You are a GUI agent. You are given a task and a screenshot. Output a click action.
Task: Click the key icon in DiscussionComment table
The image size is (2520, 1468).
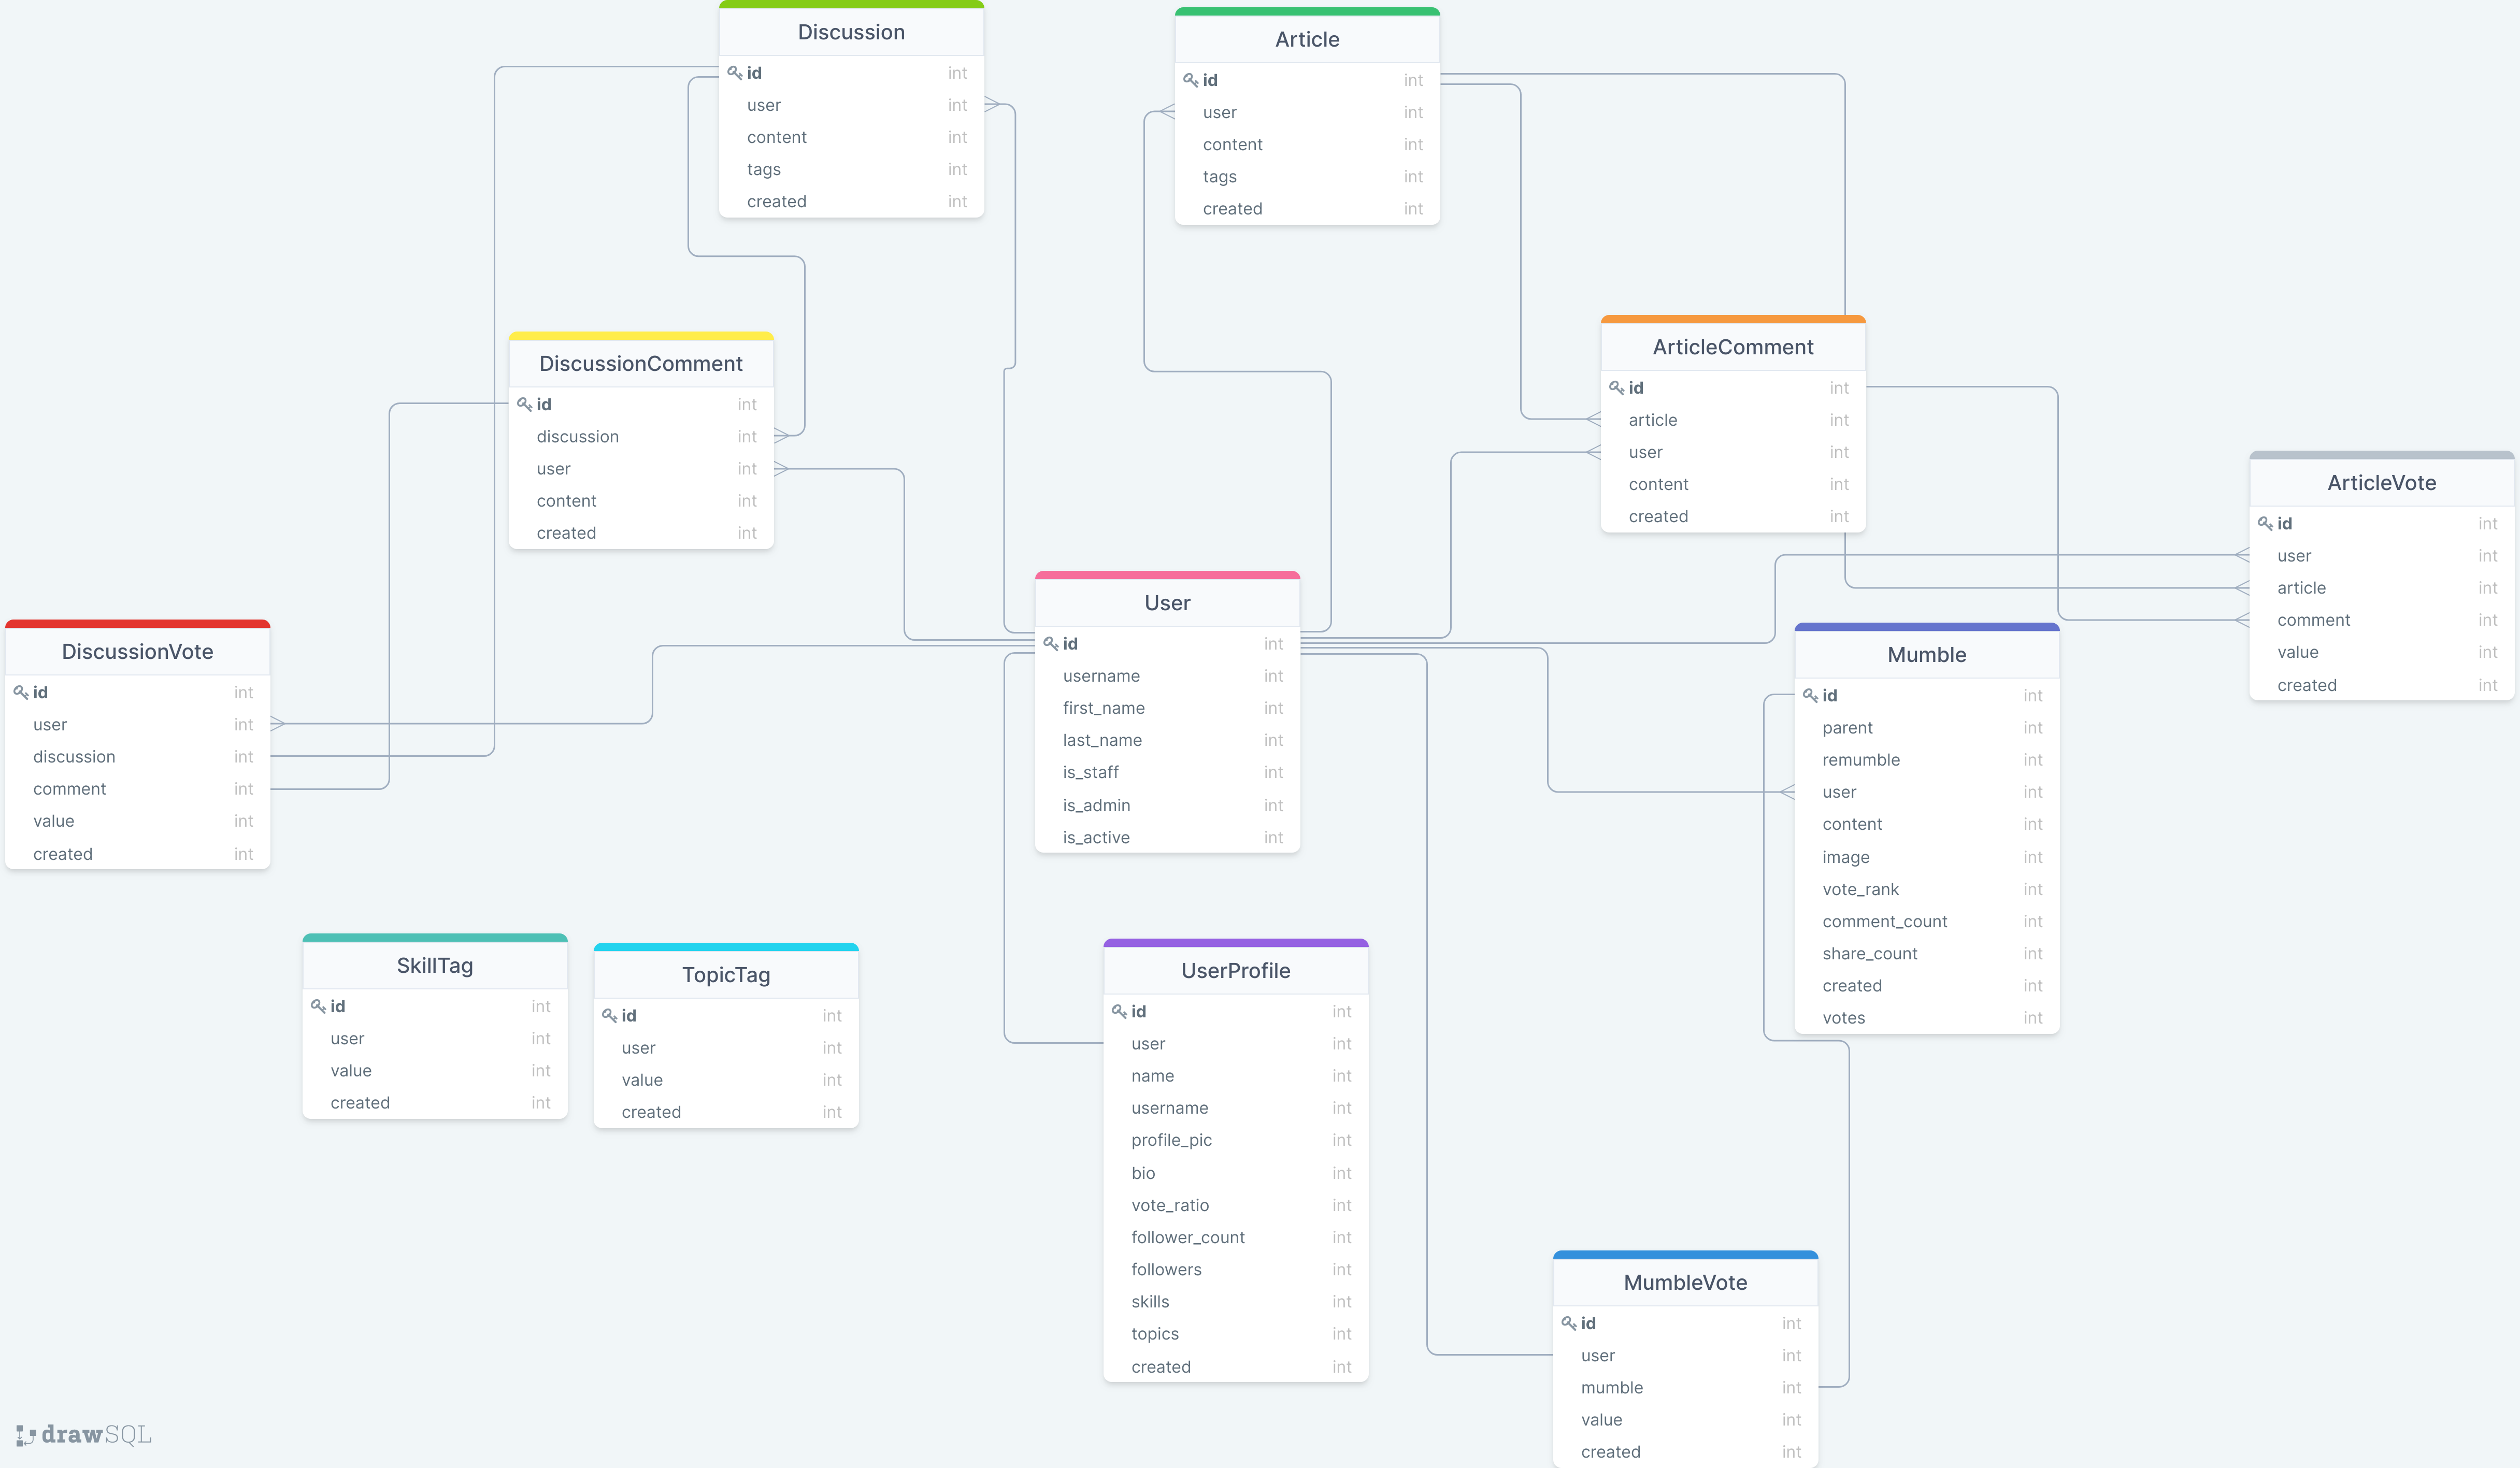[524, 404]
